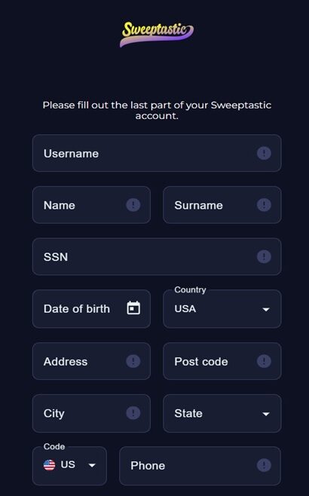Open the State dropdown
The image size is (309, 496).
(x=222, y=413)
